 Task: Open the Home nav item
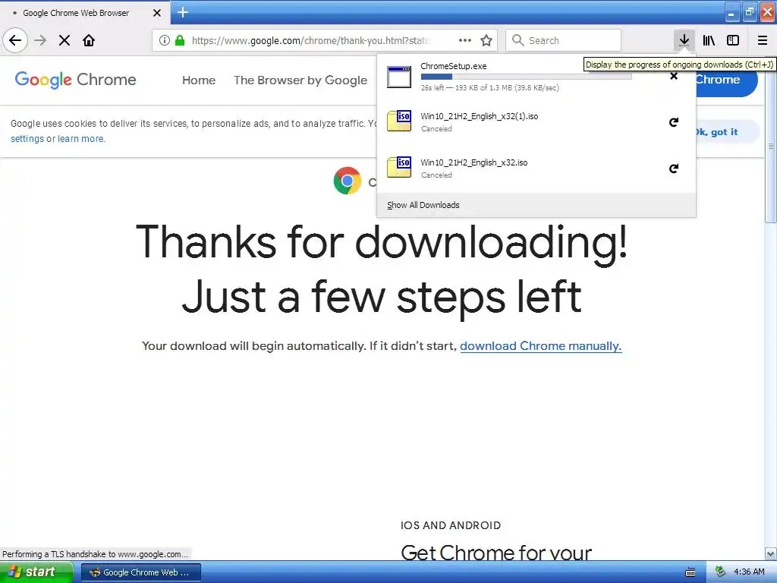pyautogui.click(x=199, y=80)
